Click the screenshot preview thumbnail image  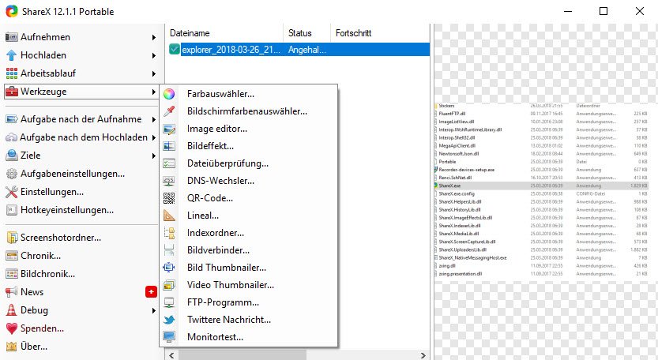coord(546,190)
